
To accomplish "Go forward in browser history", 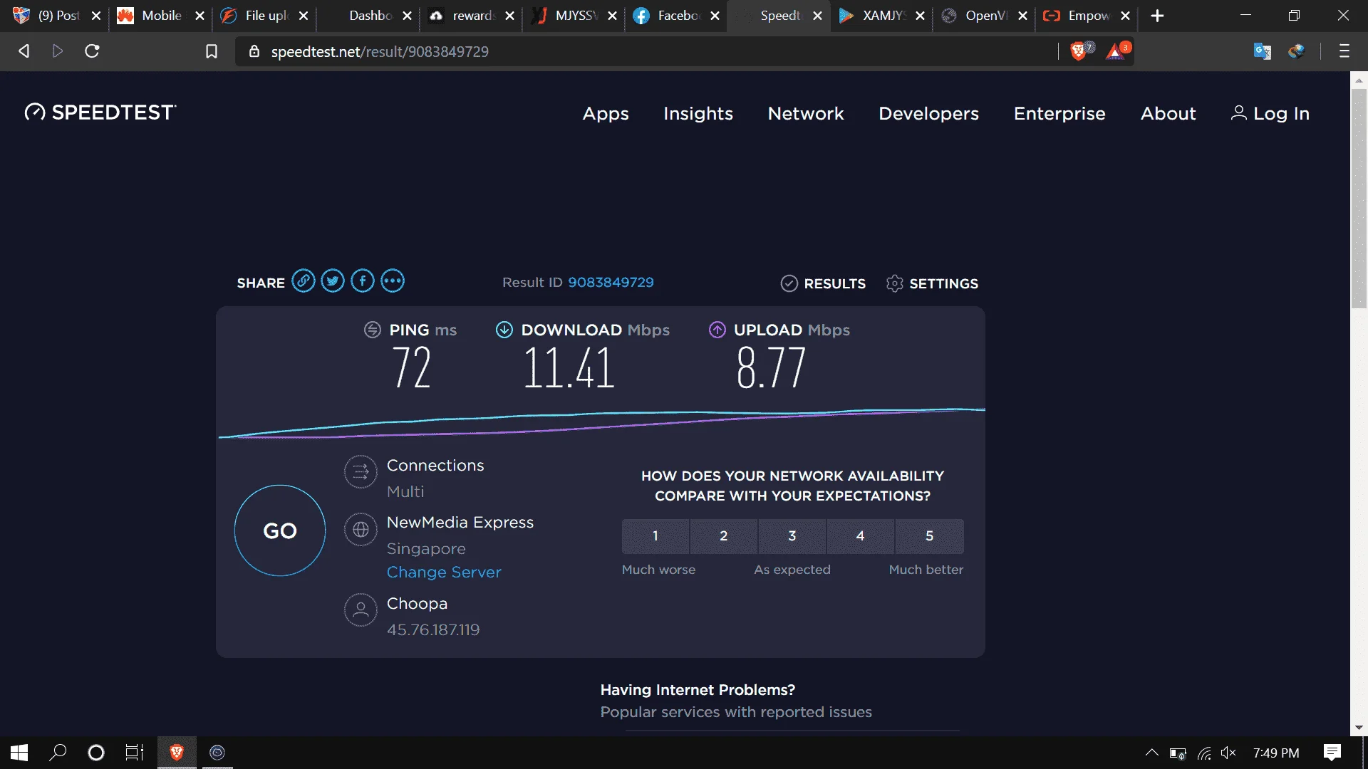I will coord(58,51).
